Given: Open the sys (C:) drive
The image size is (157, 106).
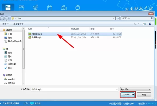Looking at the screenshot, I should pos(10,79).
